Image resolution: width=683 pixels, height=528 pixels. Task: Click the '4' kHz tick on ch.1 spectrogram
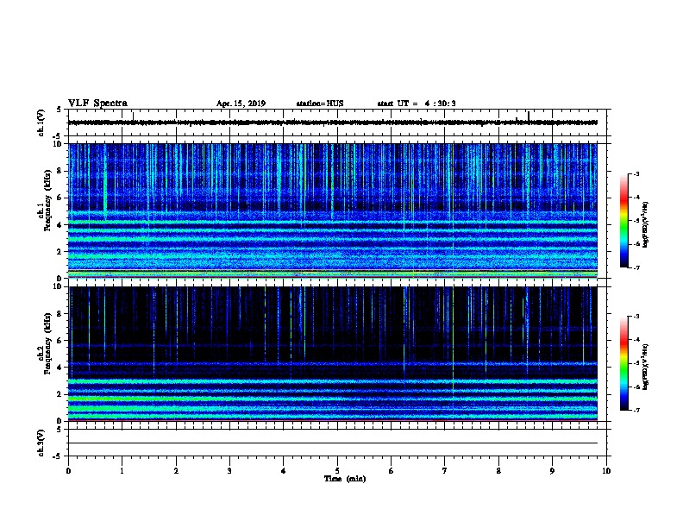point(60,225)
